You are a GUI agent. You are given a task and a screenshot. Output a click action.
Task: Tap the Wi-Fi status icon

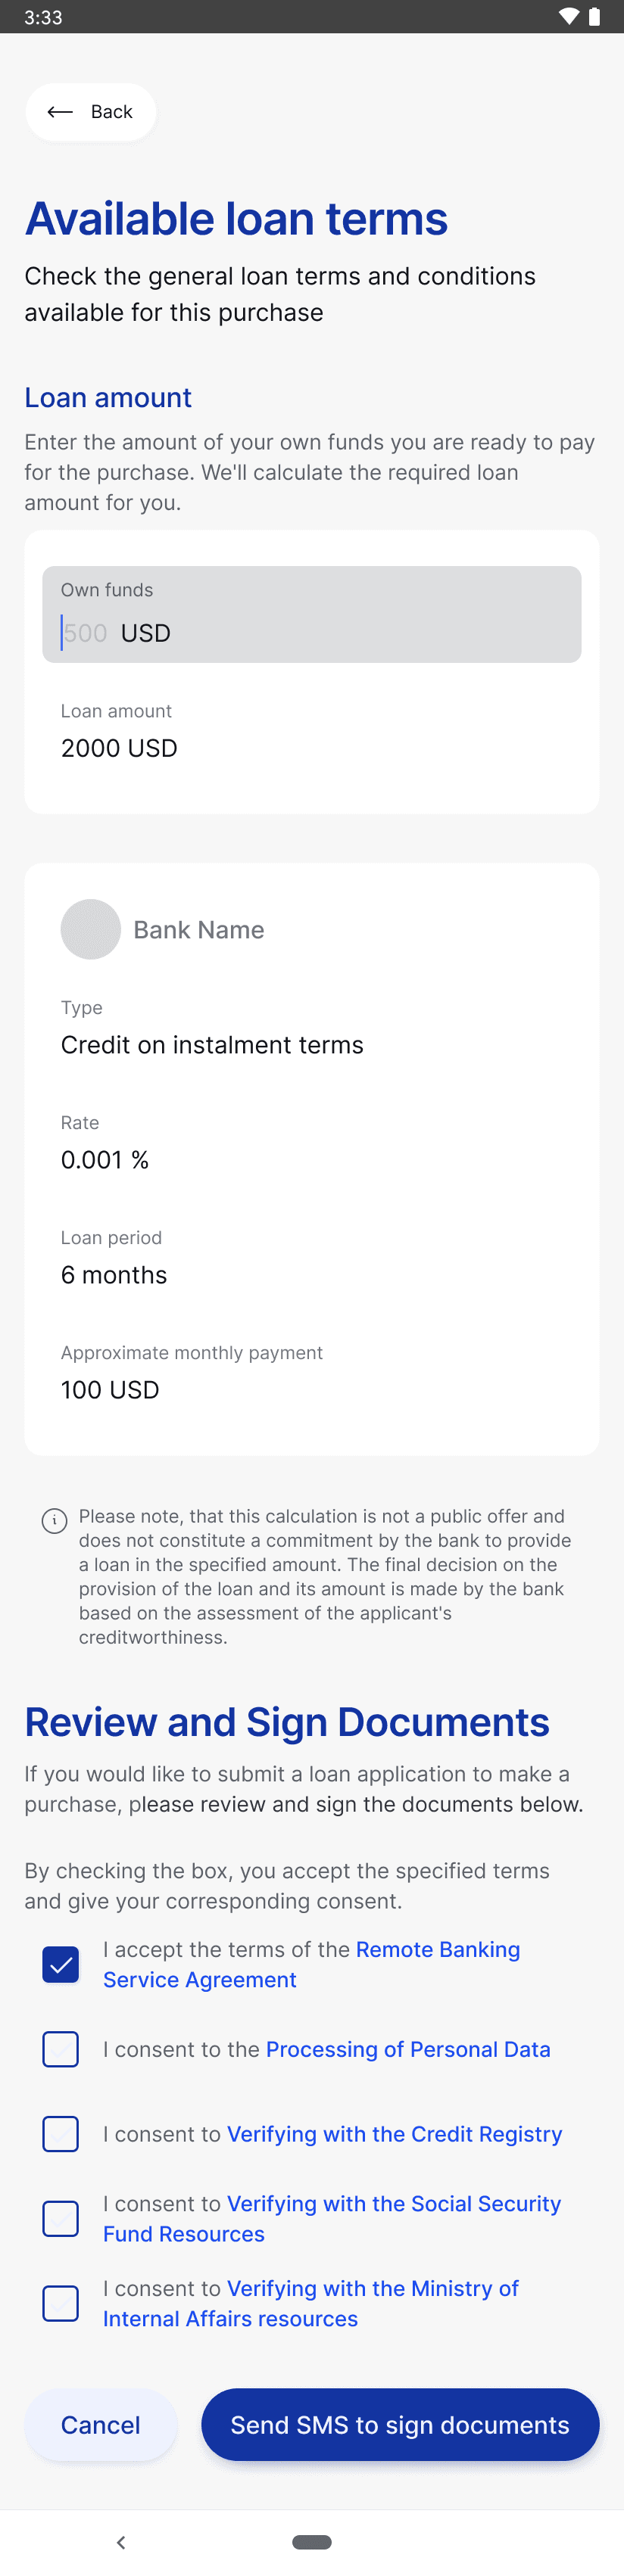[568, 17]
